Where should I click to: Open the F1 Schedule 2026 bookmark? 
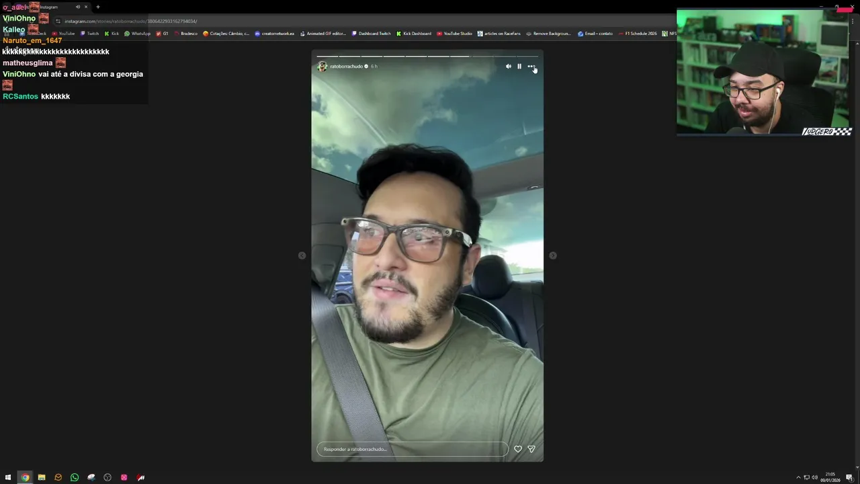click(x=638, y=34)
